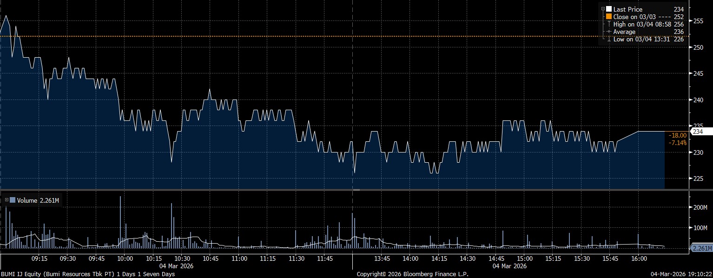Screen dimensions: 713x278
Task: Click the orange Close on 03/03 swatch
Action: pyautogui.click(x=609, y=17)
